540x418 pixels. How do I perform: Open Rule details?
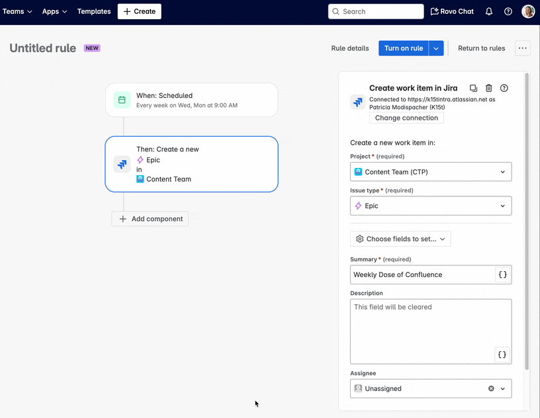coord(350,48)
